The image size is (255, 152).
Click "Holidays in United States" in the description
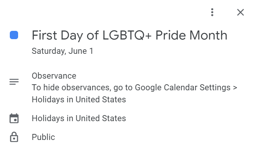click(79, 100)
